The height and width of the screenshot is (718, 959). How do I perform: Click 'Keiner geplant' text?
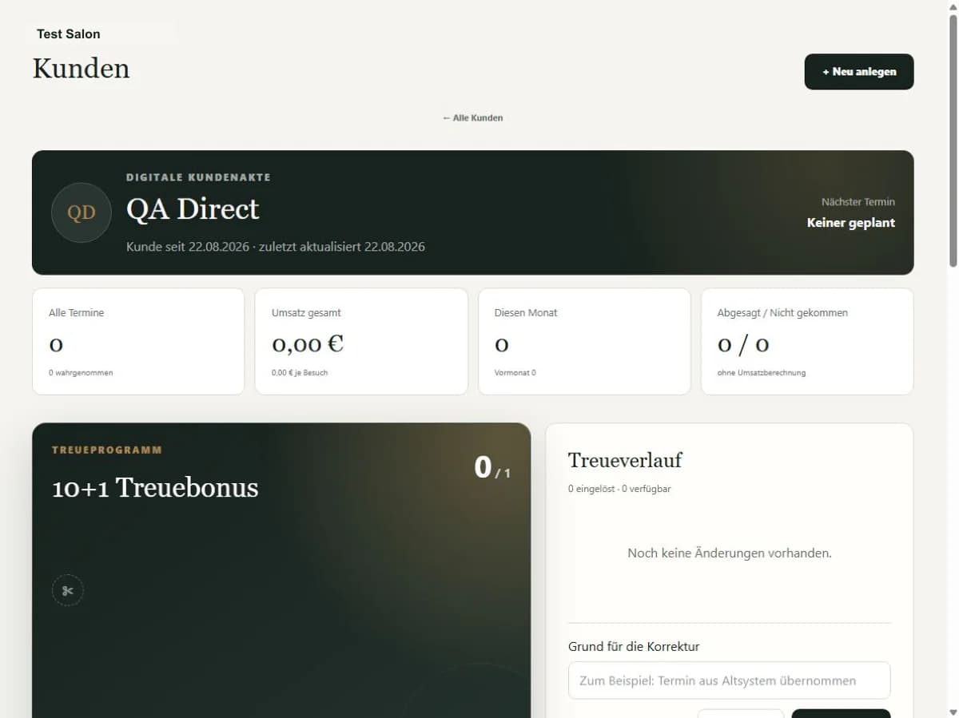(851, 223)
